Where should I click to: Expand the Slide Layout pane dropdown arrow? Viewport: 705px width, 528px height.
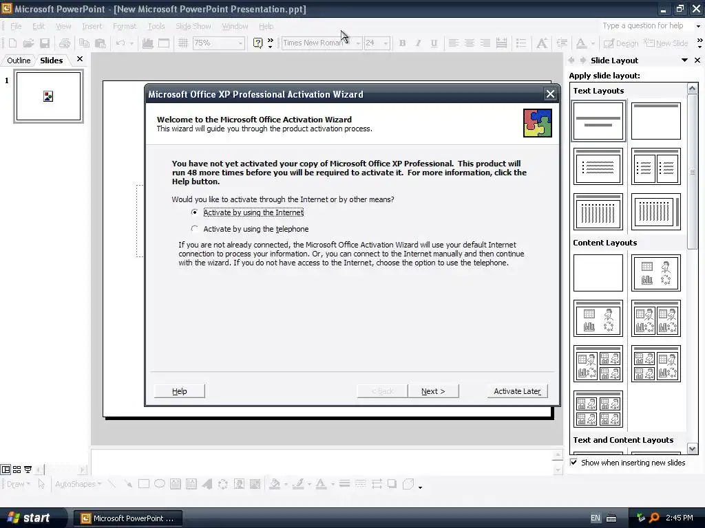(x=684, y=60)
